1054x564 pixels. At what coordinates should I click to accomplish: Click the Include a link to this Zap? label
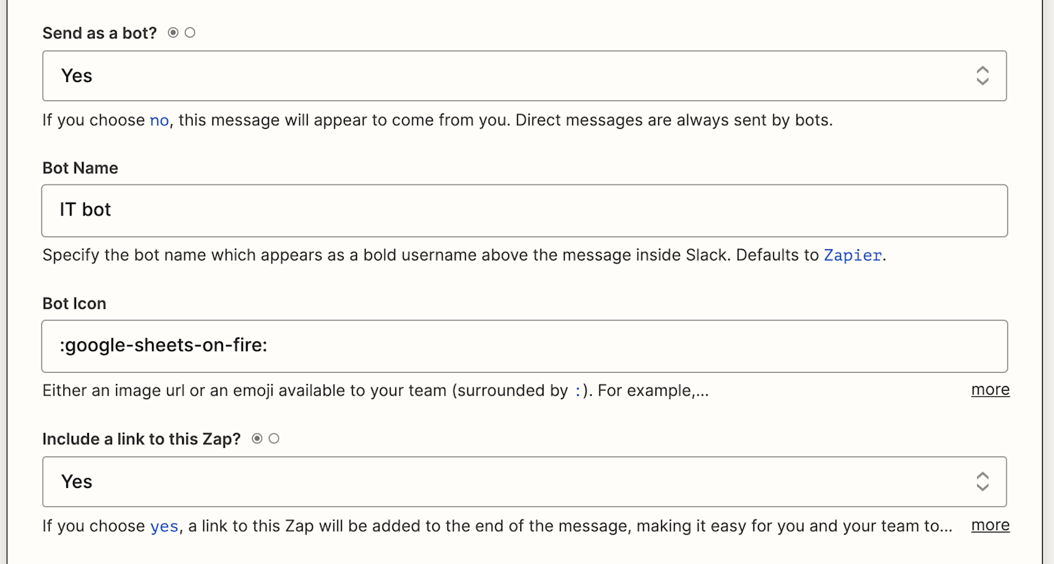click(x=142, y=439)
